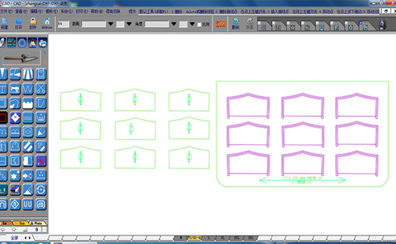Click the awl default tool image
396x244 pixels.
pos(21,58)
